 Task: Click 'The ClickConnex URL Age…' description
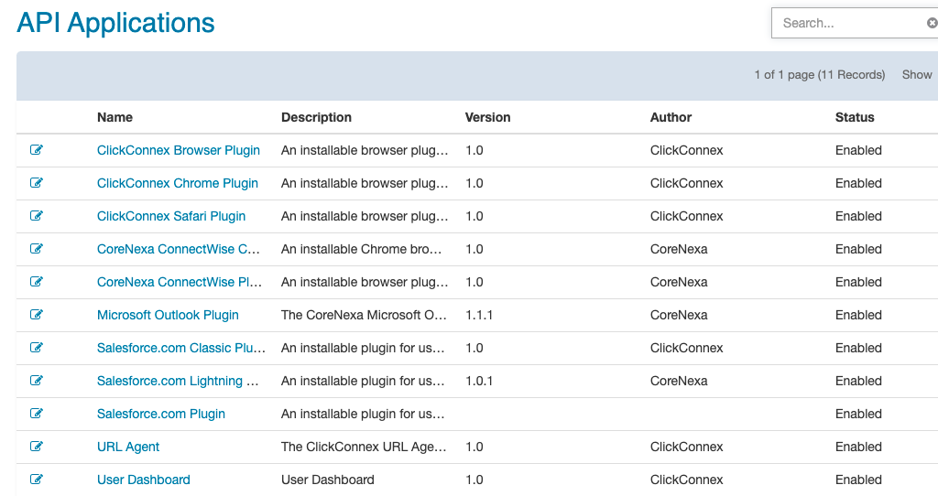[x=364, y=447]
